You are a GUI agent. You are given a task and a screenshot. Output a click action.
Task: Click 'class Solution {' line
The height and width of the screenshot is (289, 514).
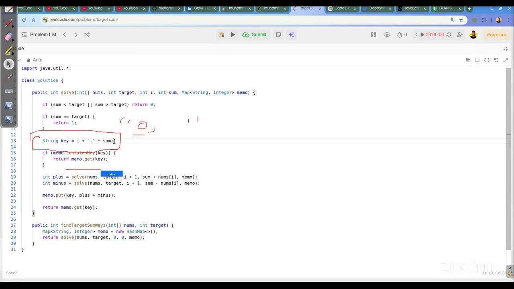click(x=43, y=80)
